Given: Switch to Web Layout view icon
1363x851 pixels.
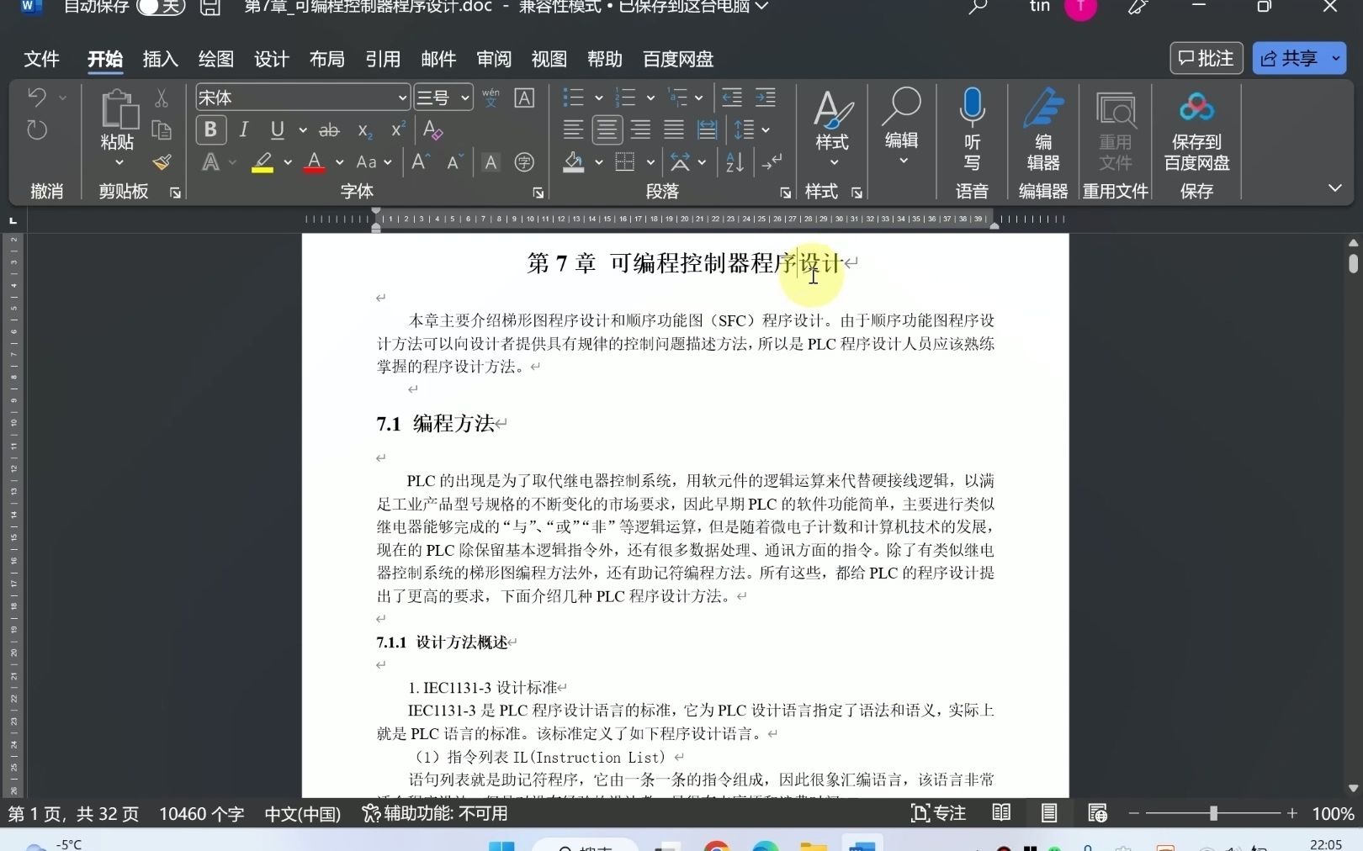Looking at the screenshot, I should point(1097,812).
